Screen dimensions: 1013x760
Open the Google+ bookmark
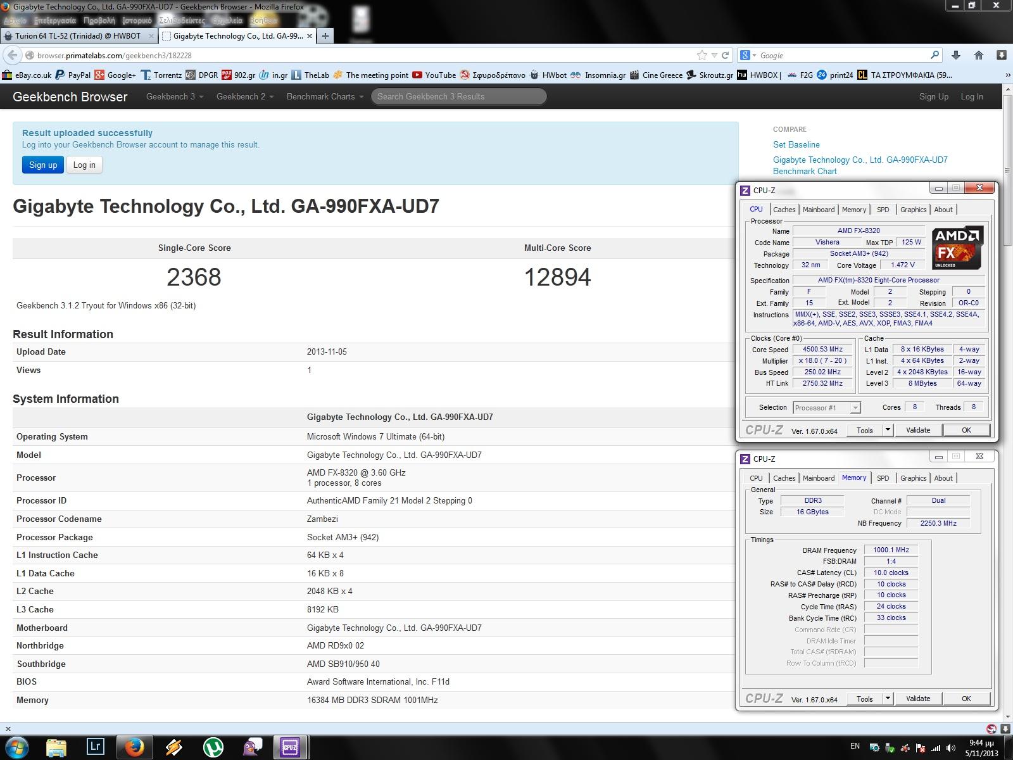115,75
